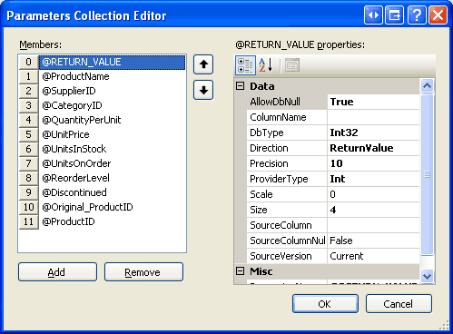Sort properties alphabetically with A-Z icon
This screenshot has height=334, width=453.
coord(266,65)
